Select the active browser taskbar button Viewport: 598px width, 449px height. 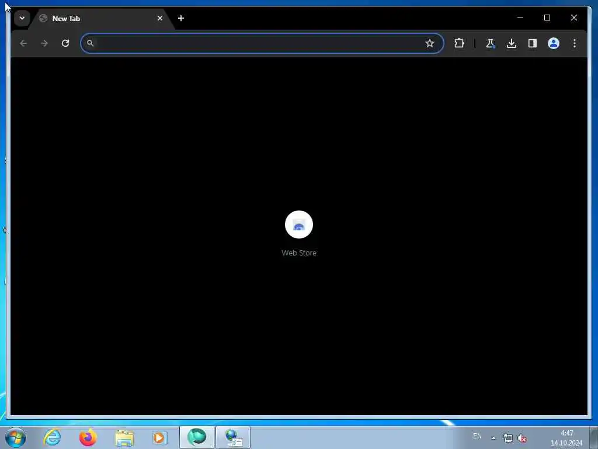[197, 437]
